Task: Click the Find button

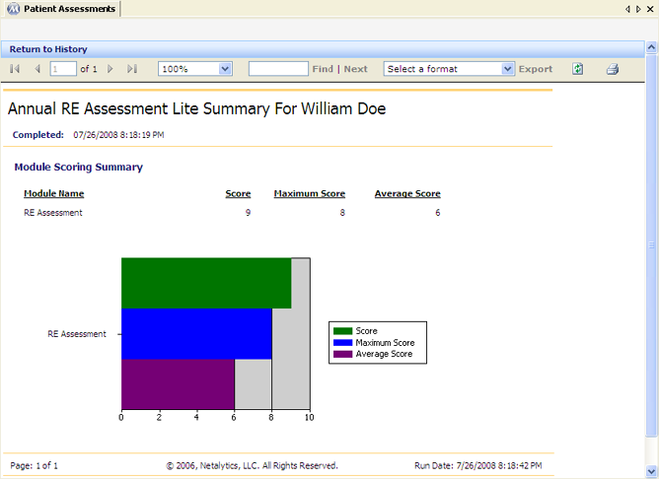Action: coord(323,69)
